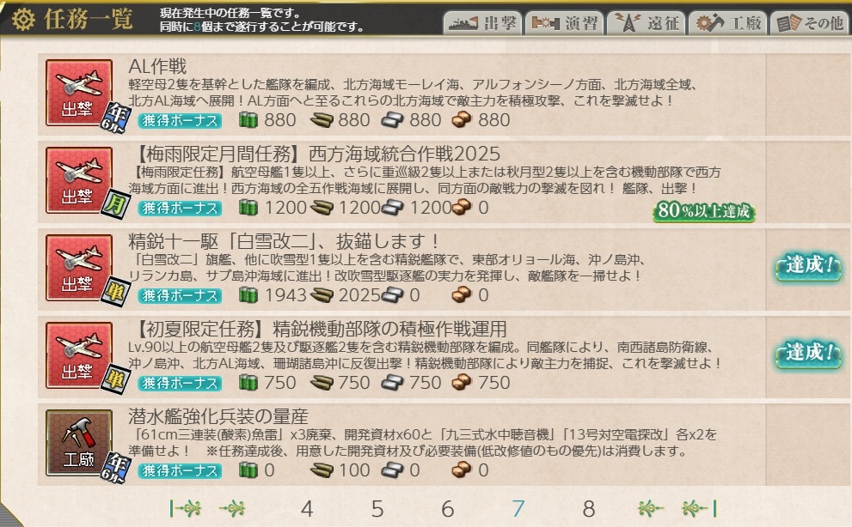Jump to the first quest page
Image resolution: width=852 pixels, height=527 pixels.
coord(186,509)
